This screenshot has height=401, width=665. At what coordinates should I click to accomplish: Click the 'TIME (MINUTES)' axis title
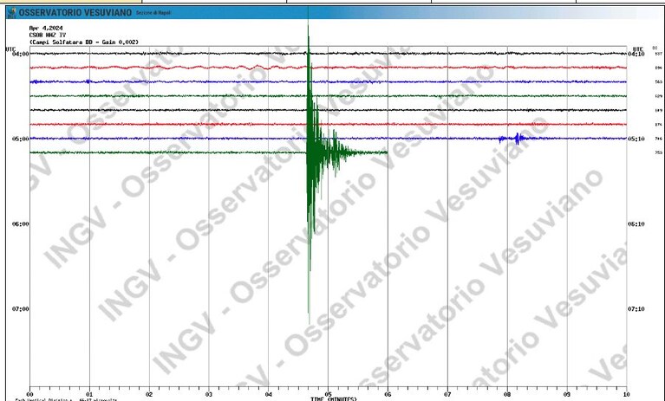pyautogui.click(x=334, y=399)
